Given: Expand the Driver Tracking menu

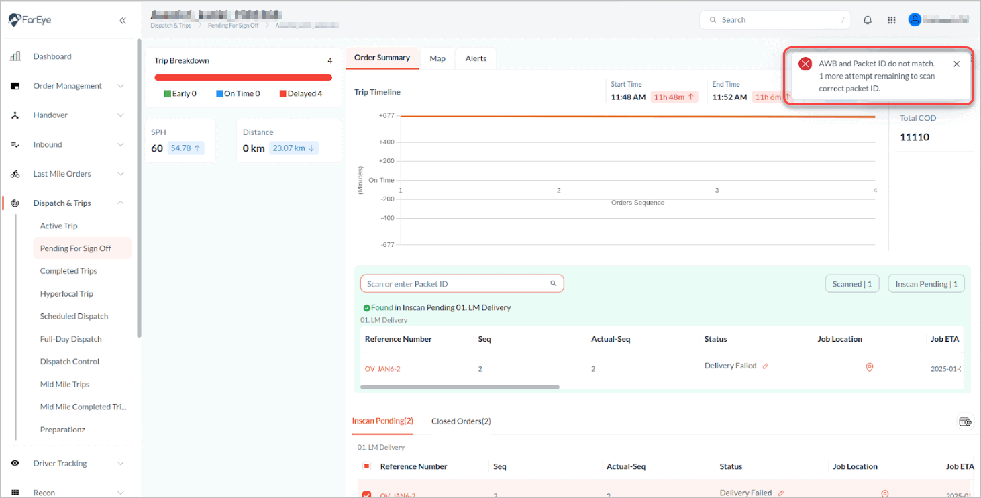Looking at the screenshot, I should coord(121,464).
